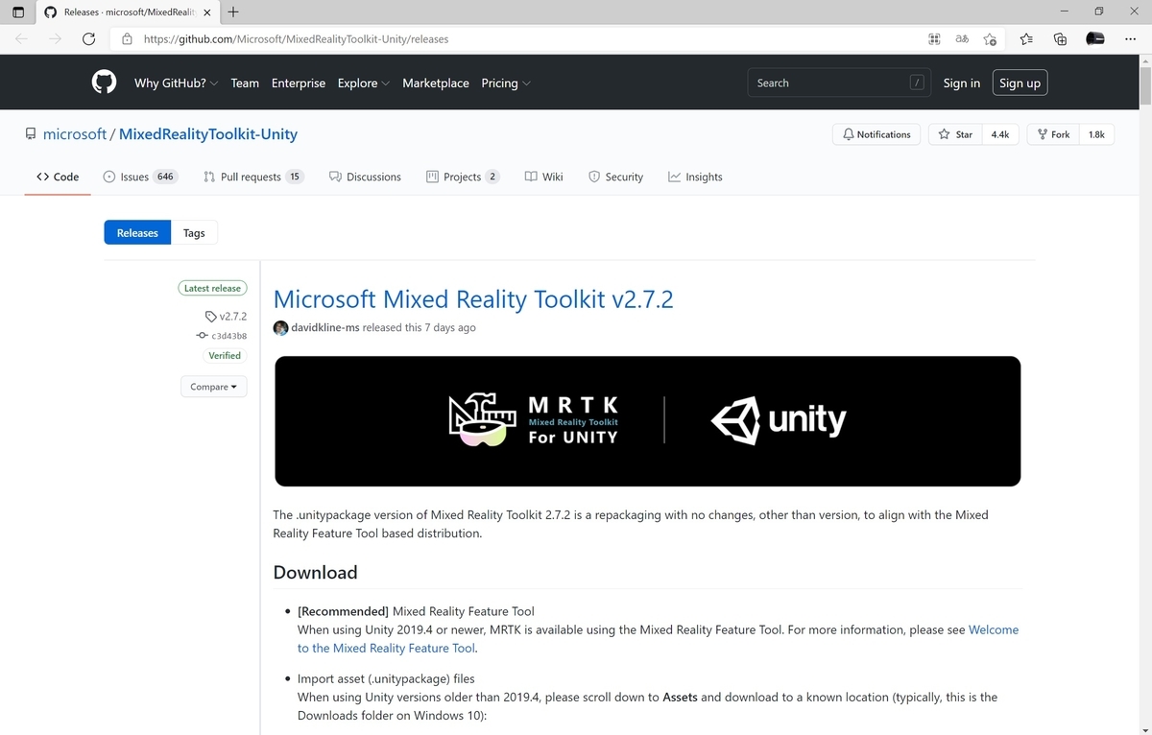Screen dimensions: 1152x735
Task: Add this page to favorites star icon
Action: (990, 39)
